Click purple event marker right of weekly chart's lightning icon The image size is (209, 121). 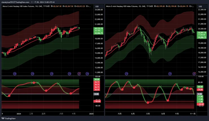(x=87, y=73)
